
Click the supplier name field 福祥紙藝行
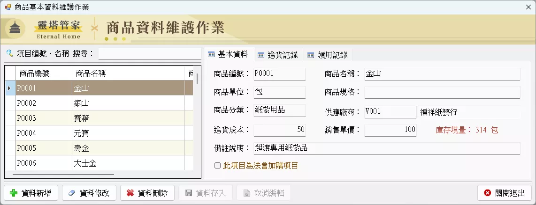[469, 112]
